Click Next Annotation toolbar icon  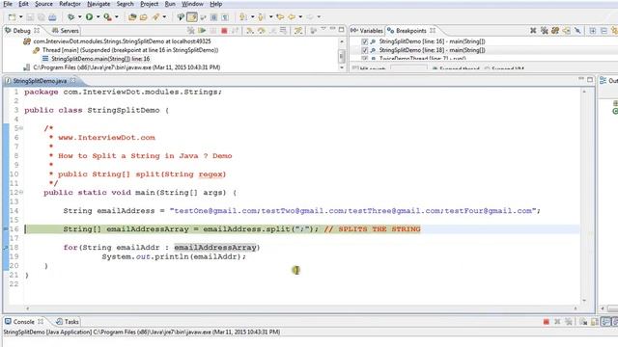[243, 17]
